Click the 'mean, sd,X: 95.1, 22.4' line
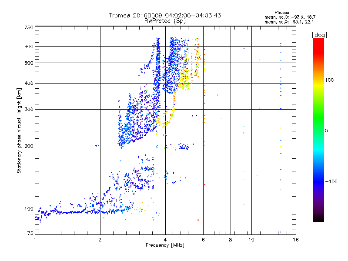The height and width of the screenshot is (261, 348). coord(289,22)
